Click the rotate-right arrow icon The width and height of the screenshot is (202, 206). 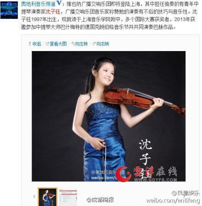pyautogui.click(x=94, y=44)
